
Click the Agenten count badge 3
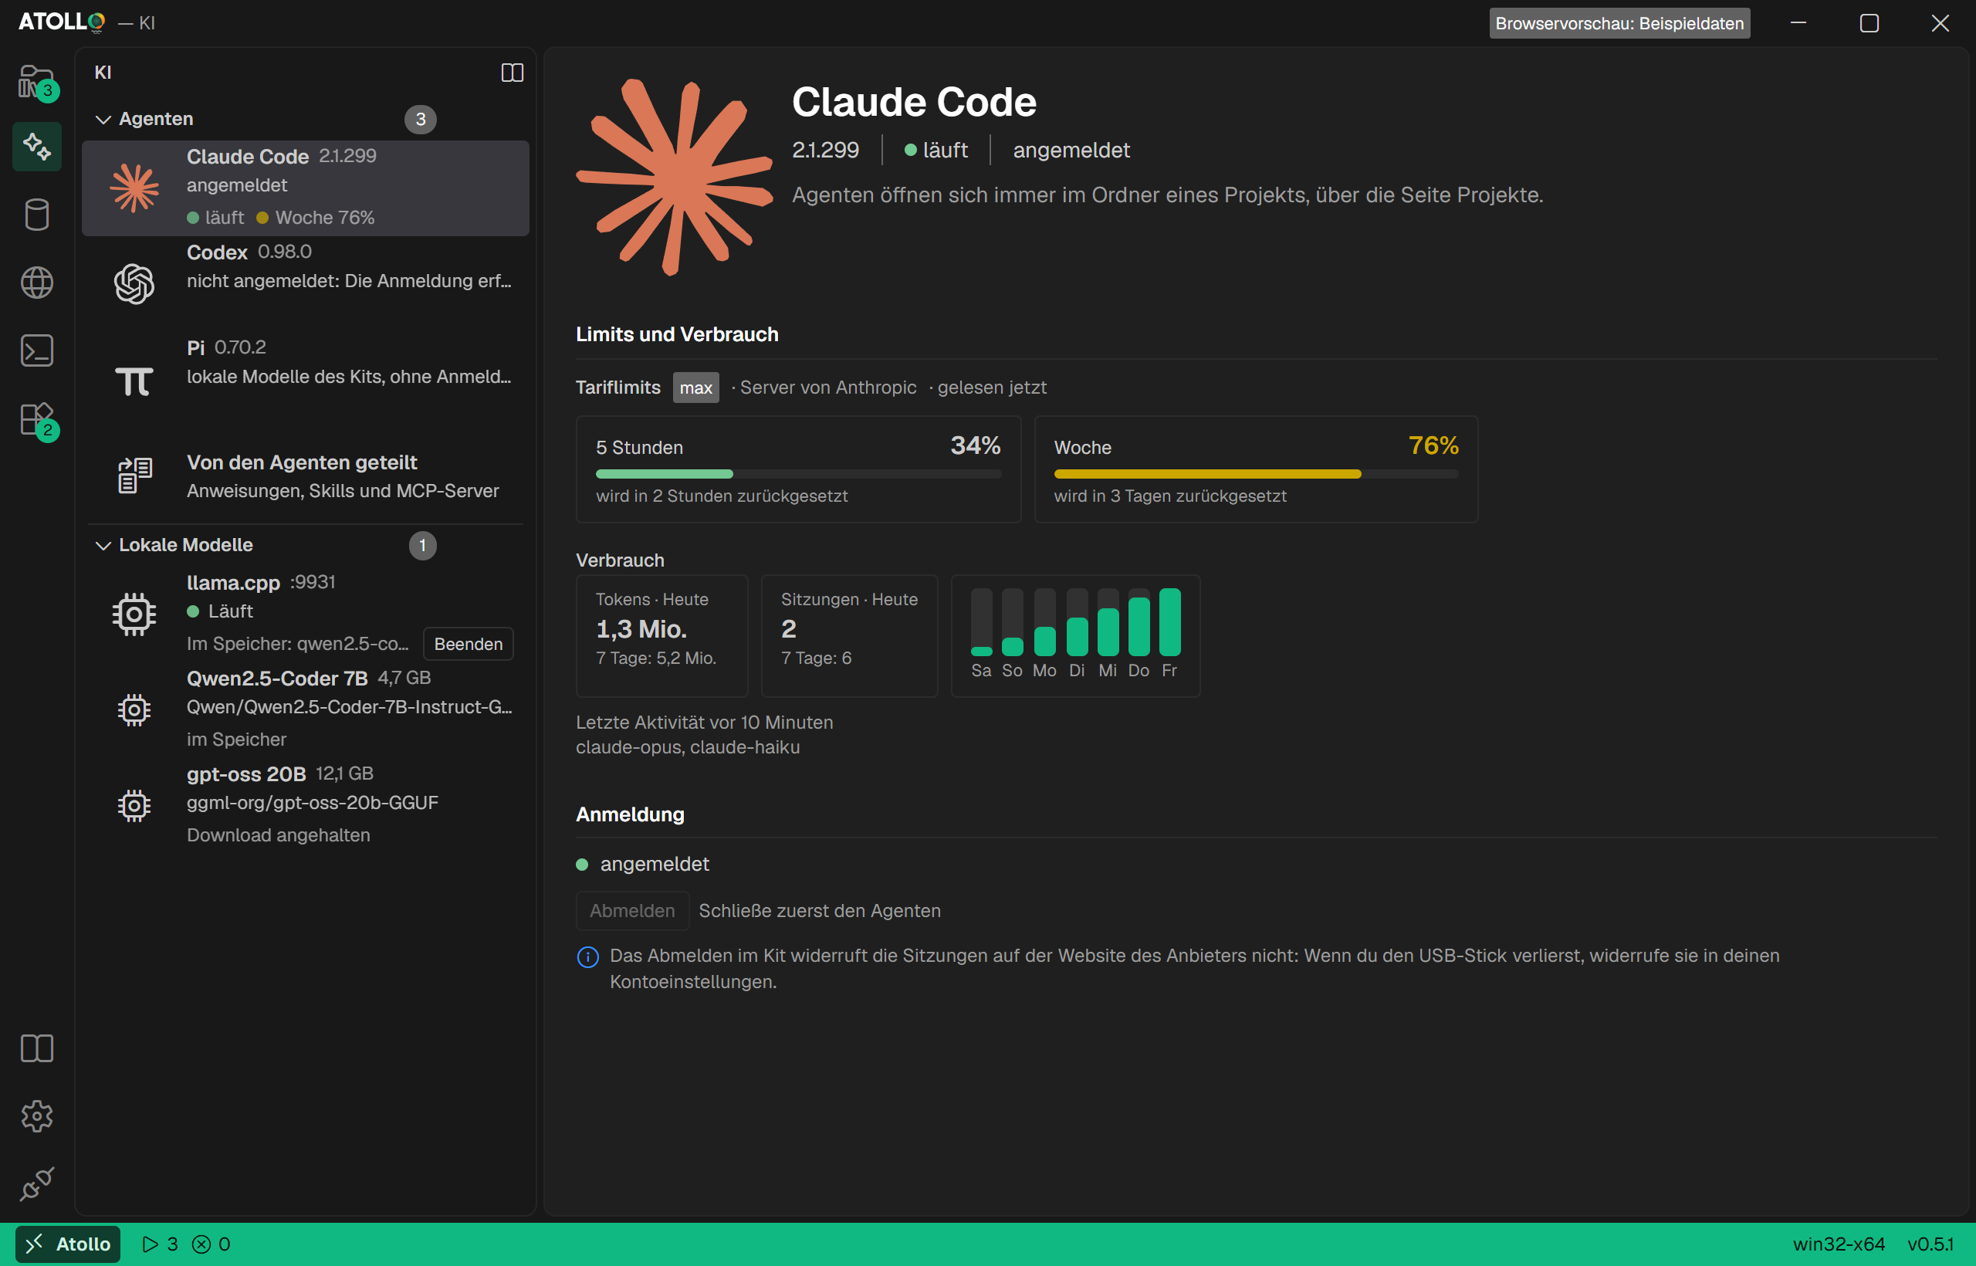[x=420, y=119]
